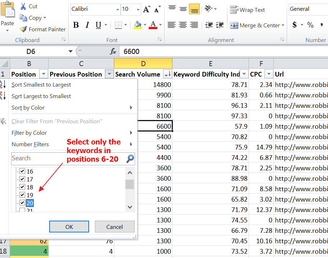
Task: Uncheck the 16 filter checkbox
Action: pyautogui.click(x=22, y=172)
